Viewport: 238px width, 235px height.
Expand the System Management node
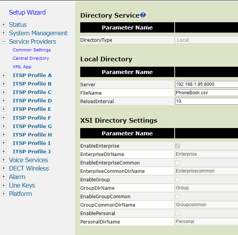tap(3, 33)
